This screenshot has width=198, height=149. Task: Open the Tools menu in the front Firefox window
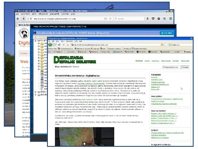[76, 41]
